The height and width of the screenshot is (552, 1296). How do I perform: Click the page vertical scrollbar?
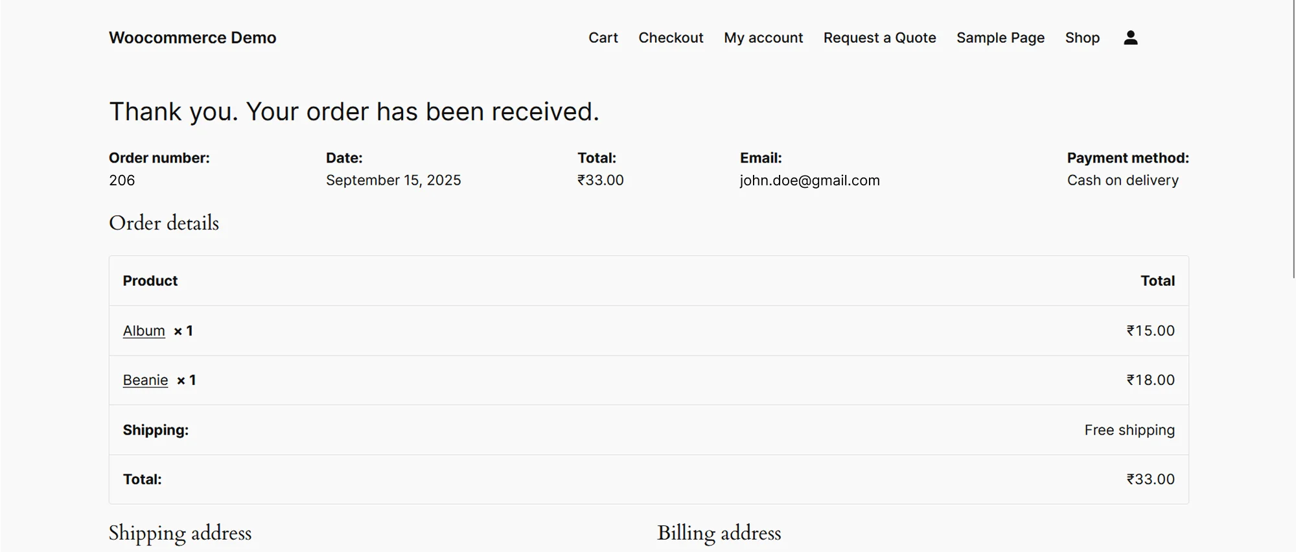pyautogui.click(x=1293, y=139)
